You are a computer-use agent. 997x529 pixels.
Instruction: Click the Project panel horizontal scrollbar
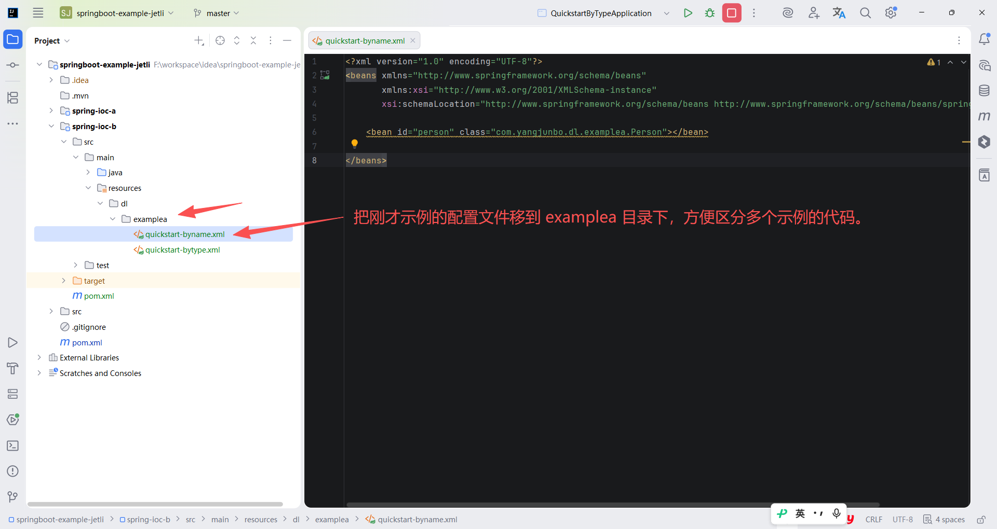pyautogui.click(x=155, y=504)
